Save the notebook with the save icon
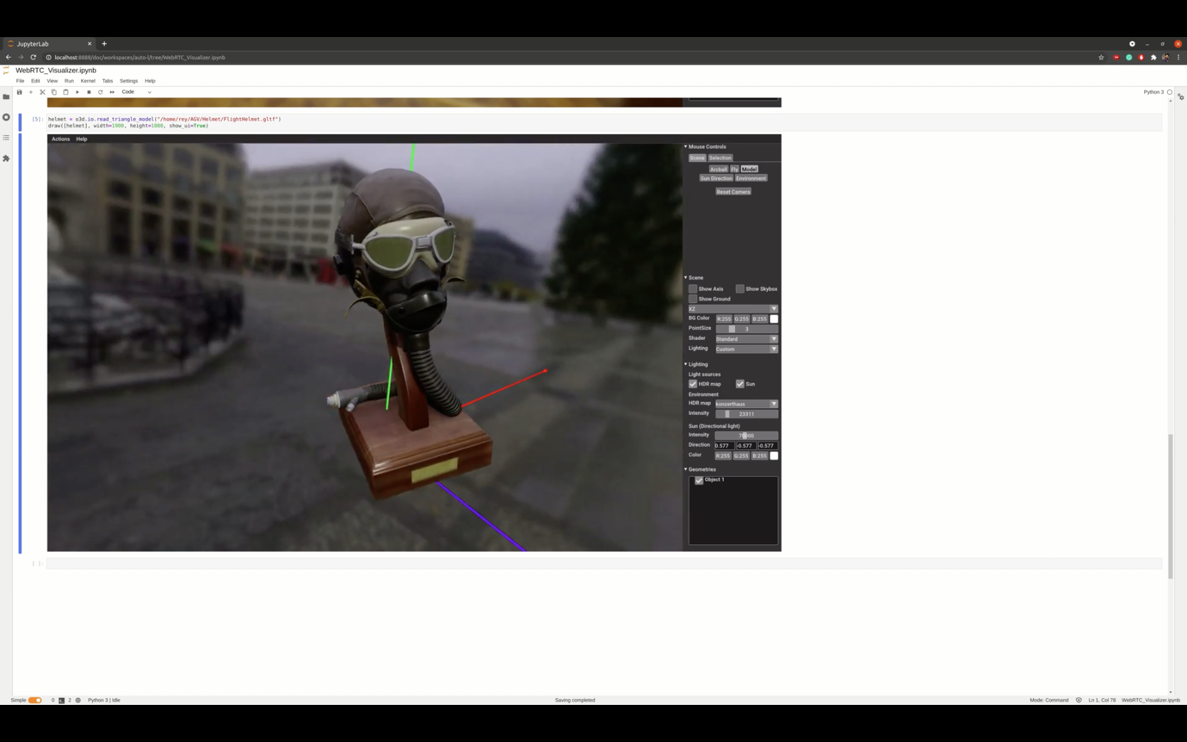The width and height of the screenshot is (1187, 742). pos(19,92)
